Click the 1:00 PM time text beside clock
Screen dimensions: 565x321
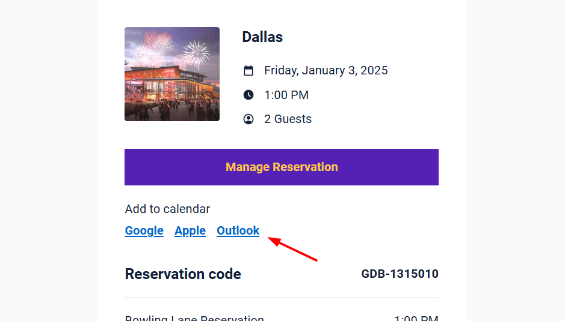[286, 95]
